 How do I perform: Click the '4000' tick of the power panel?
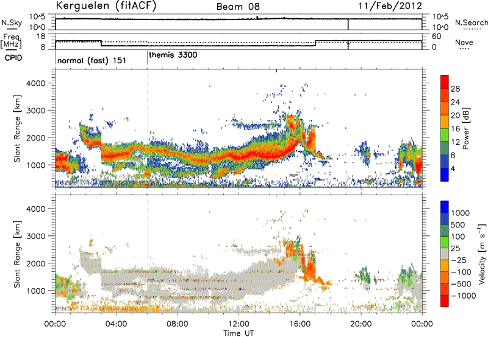click(35, 83)
